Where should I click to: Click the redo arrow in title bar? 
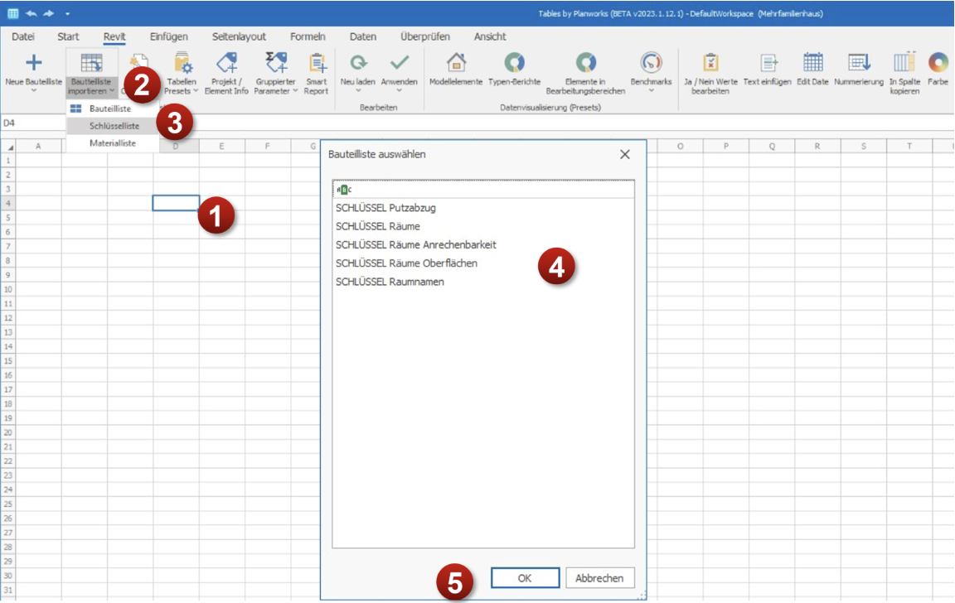49,13
